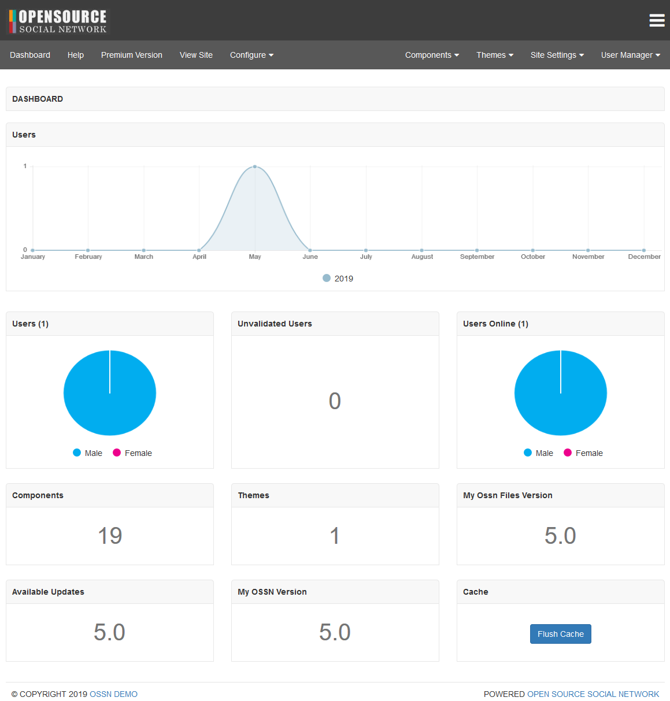The image size is (670, 701).
Task: Click the May data point on chart
Action: point(255,166)
